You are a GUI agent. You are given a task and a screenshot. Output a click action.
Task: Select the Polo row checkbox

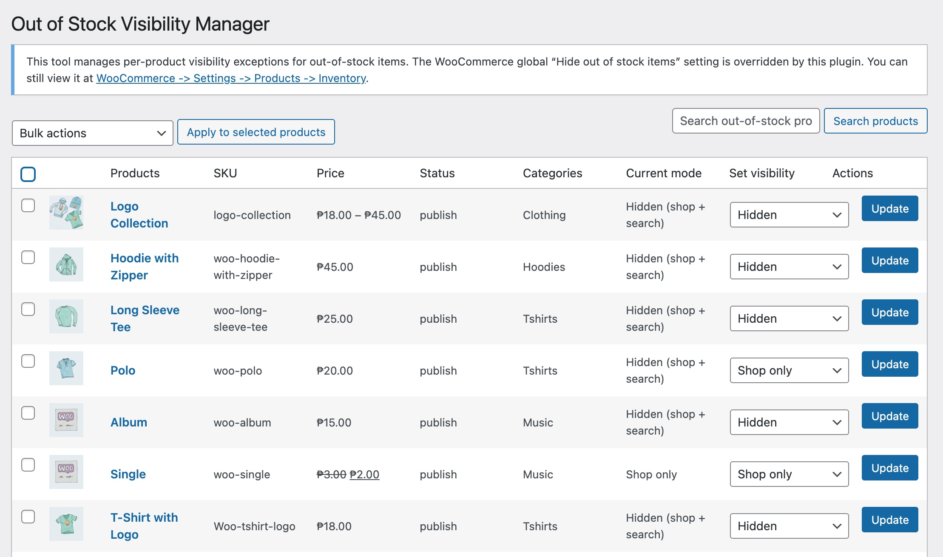pos(28,361)
